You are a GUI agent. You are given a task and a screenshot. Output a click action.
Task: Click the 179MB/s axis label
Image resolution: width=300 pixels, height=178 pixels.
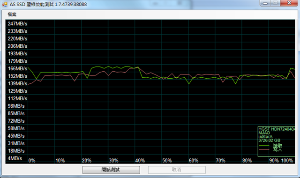(17, 61)
